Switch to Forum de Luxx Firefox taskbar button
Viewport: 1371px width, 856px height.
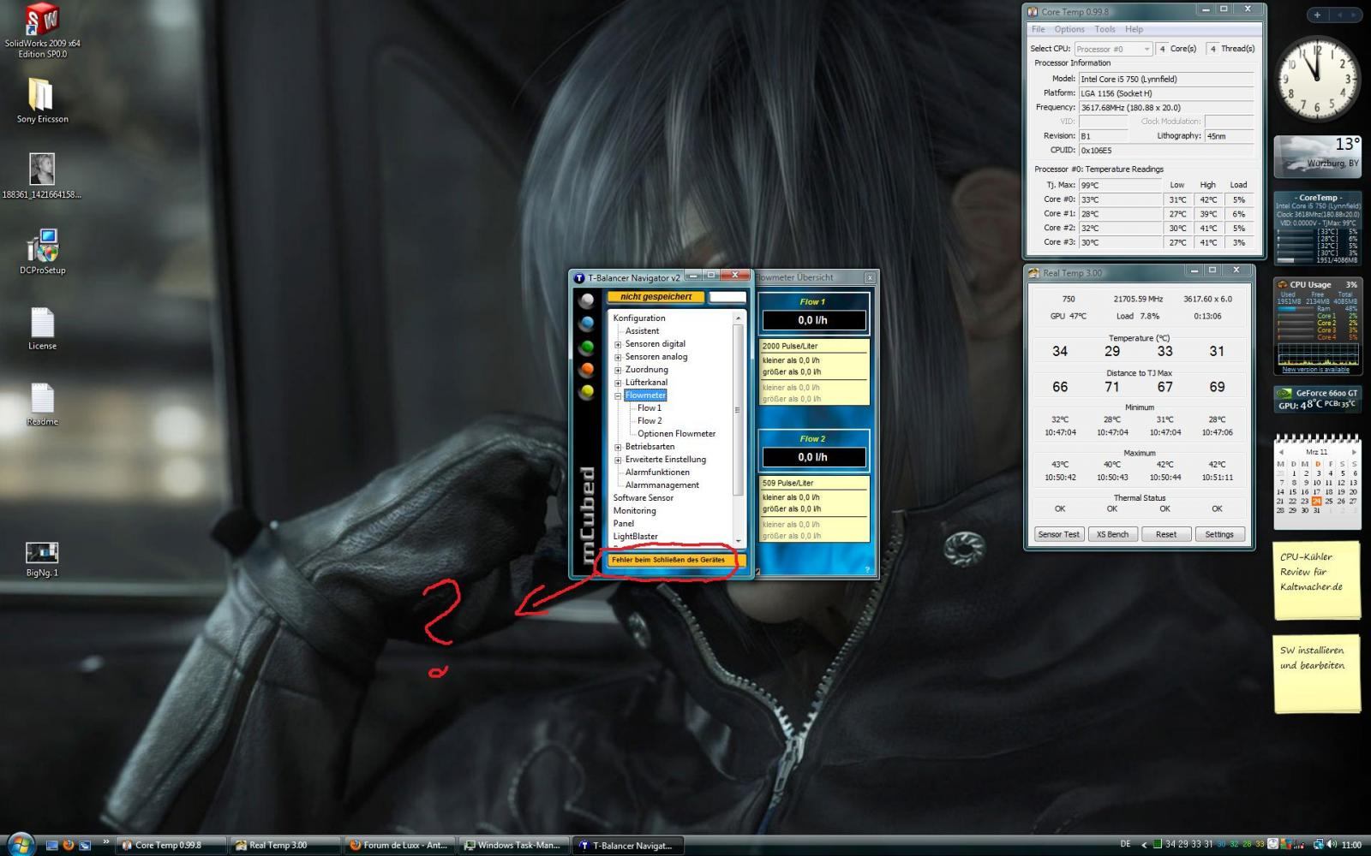tap(399, 845)
